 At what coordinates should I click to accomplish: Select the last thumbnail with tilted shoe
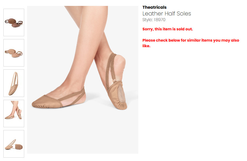coord(14,144)
